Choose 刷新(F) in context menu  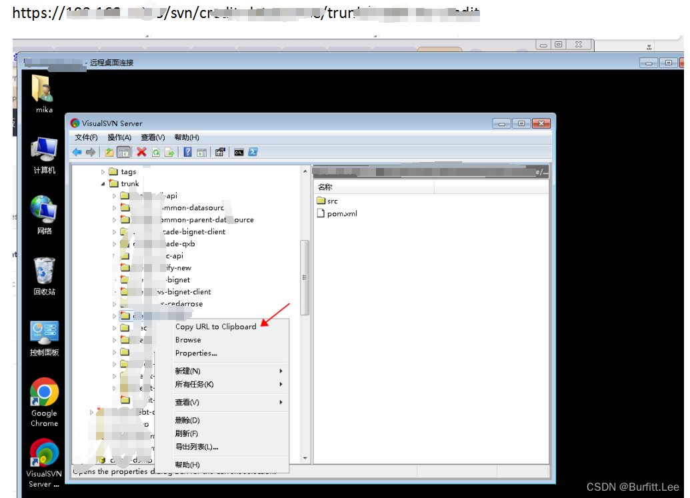[x=186, y=433]
